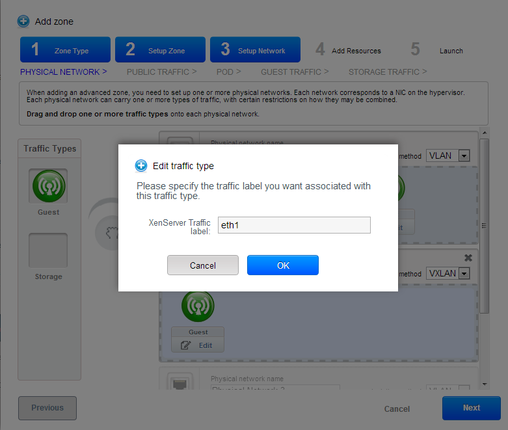The width and height of the screenshot is (508, 430).
Task: Select the PHYSICAL NETWORK sub-step
Action: (64, 72)
